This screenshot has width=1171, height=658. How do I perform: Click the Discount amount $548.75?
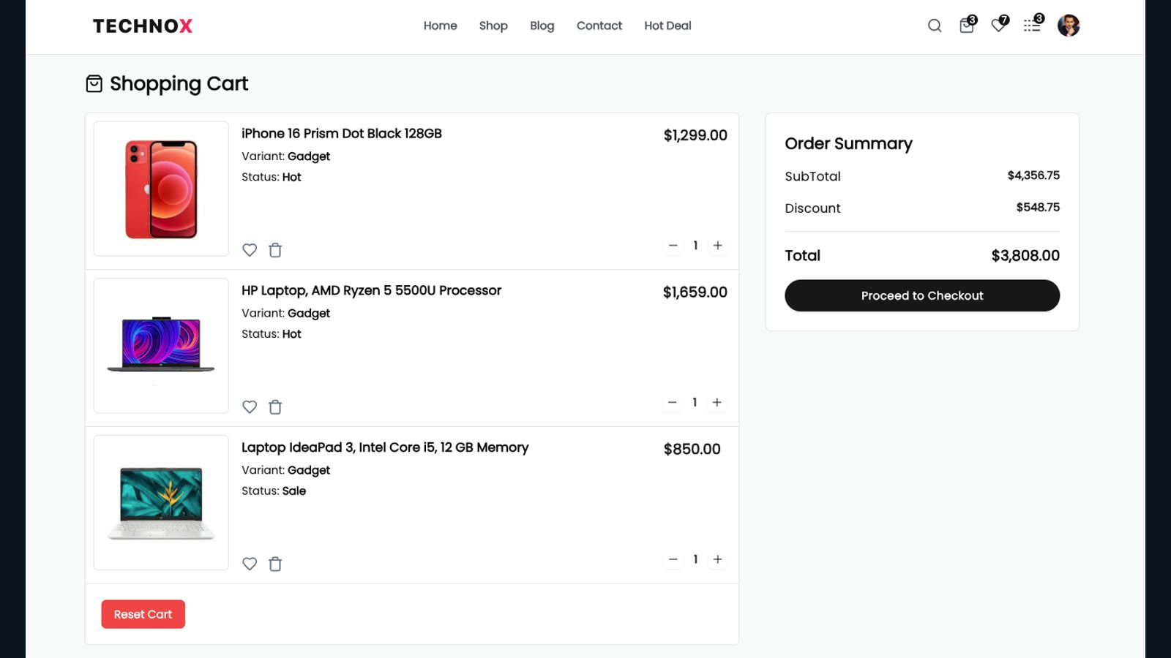[1038, 208]
